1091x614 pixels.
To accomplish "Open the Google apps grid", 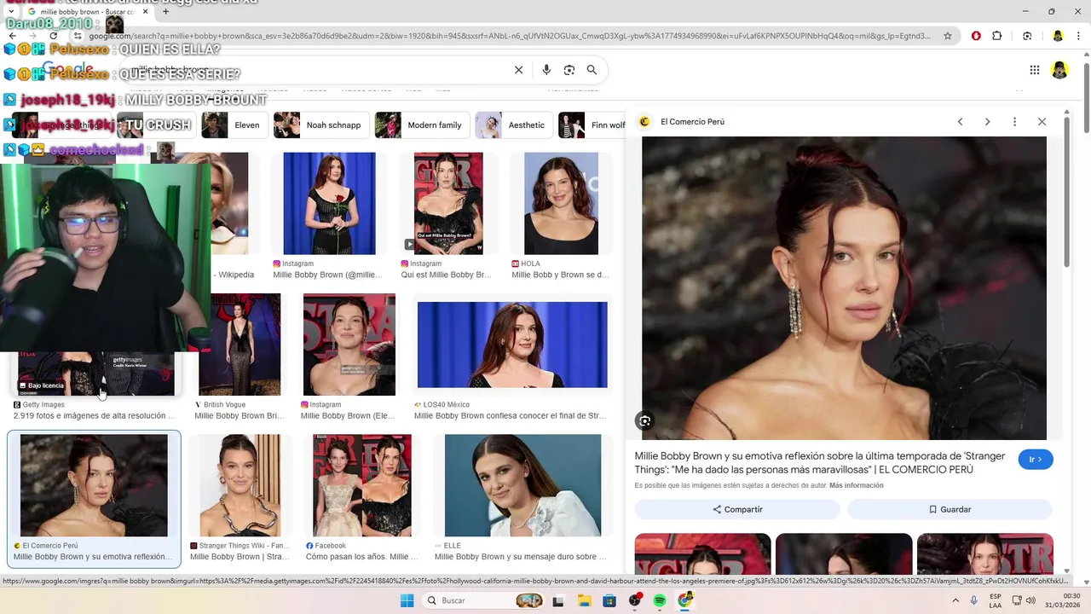I will [1034, 70].
